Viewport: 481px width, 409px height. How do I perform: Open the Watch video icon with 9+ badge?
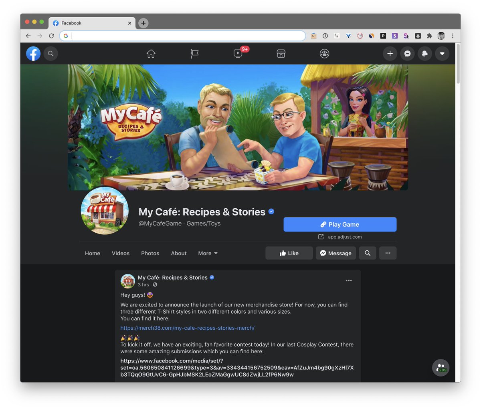coord(238,53)
